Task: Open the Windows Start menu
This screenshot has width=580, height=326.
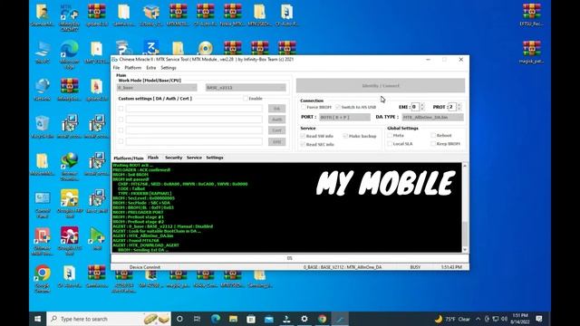Action: [x=38, y=319]
